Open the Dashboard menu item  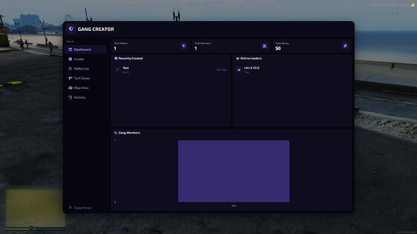point(85,50)
